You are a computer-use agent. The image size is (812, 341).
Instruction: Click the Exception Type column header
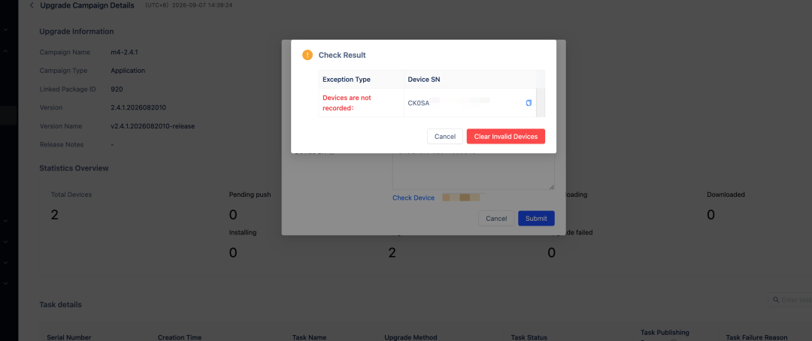click(x=347, y=80)
